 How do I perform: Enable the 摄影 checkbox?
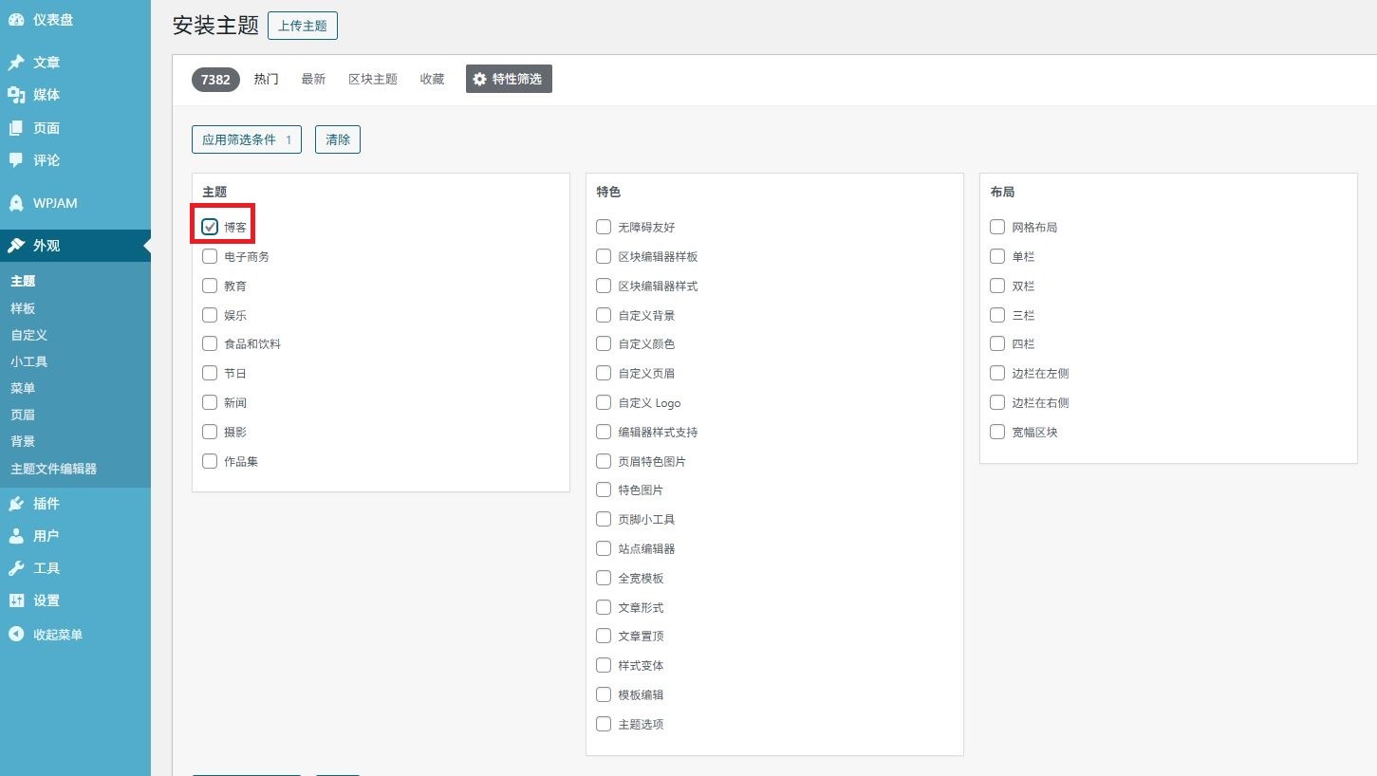pos(210,432)
